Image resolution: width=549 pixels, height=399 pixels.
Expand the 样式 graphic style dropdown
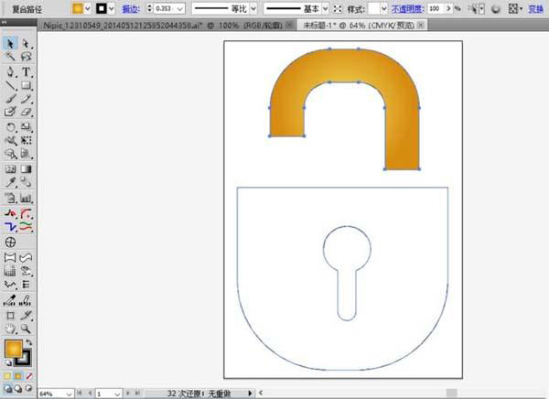coord(383,9)
